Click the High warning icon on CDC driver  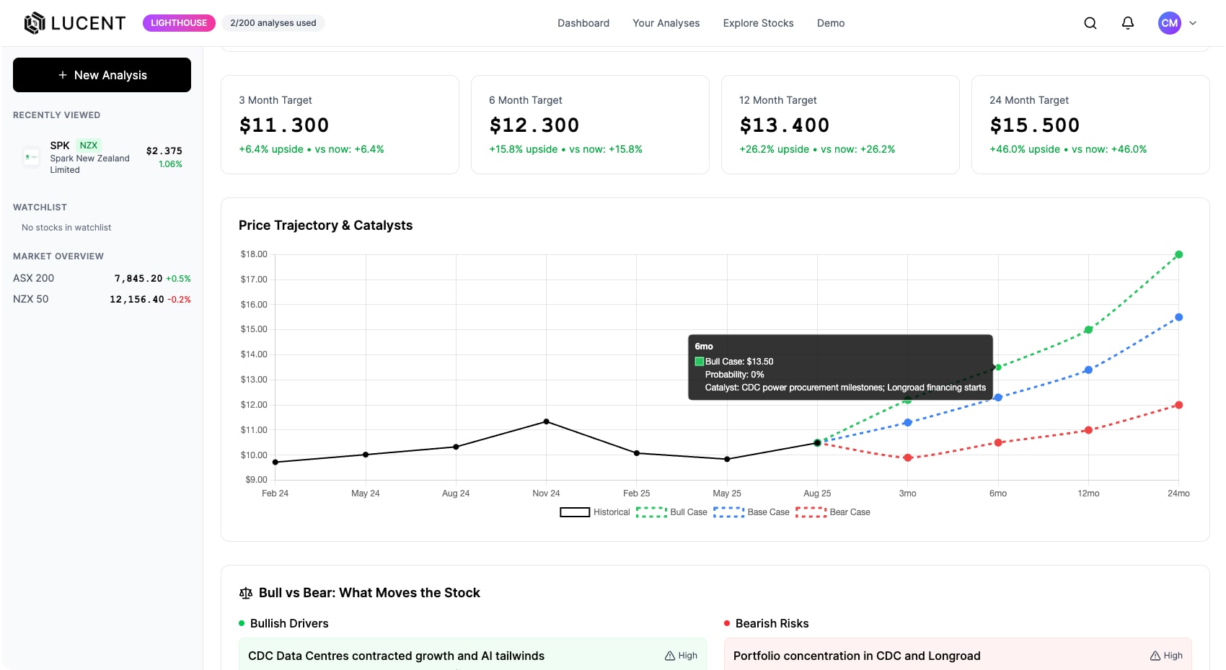coord(670,656)
